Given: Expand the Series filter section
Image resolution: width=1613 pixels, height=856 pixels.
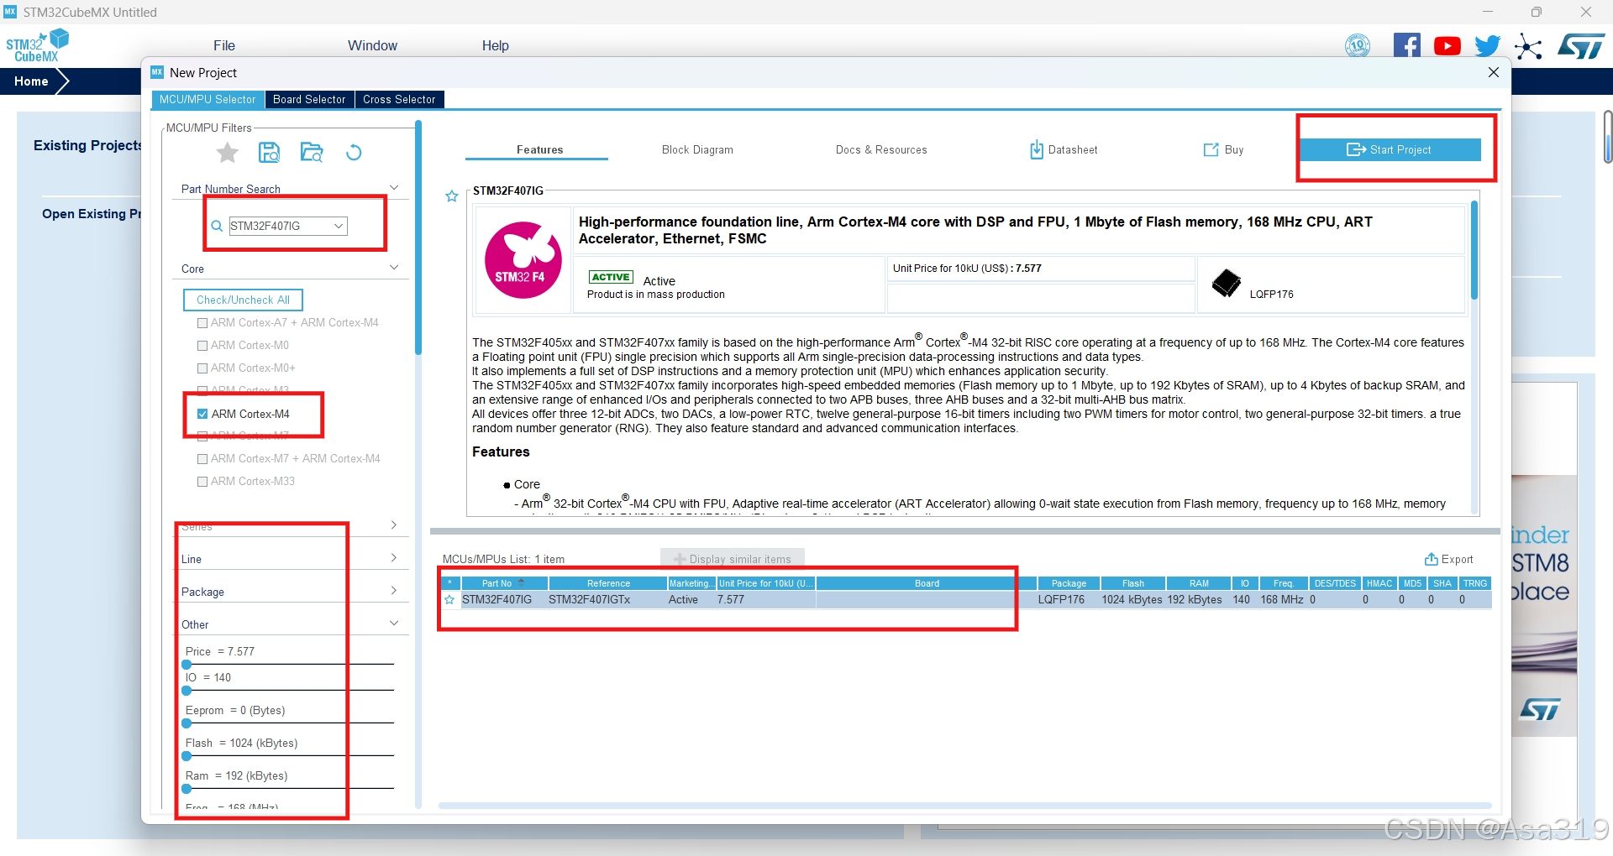Looking at the screenshot, I should (394, 525).
